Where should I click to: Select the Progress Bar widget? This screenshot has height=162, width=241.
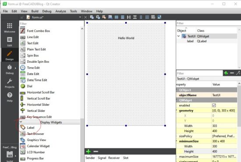(35, 158)
